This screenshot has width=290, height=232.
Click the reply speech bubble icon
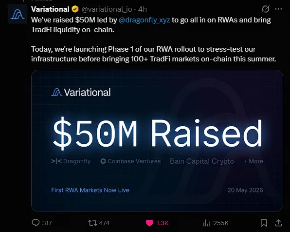(x=36, y=223)
